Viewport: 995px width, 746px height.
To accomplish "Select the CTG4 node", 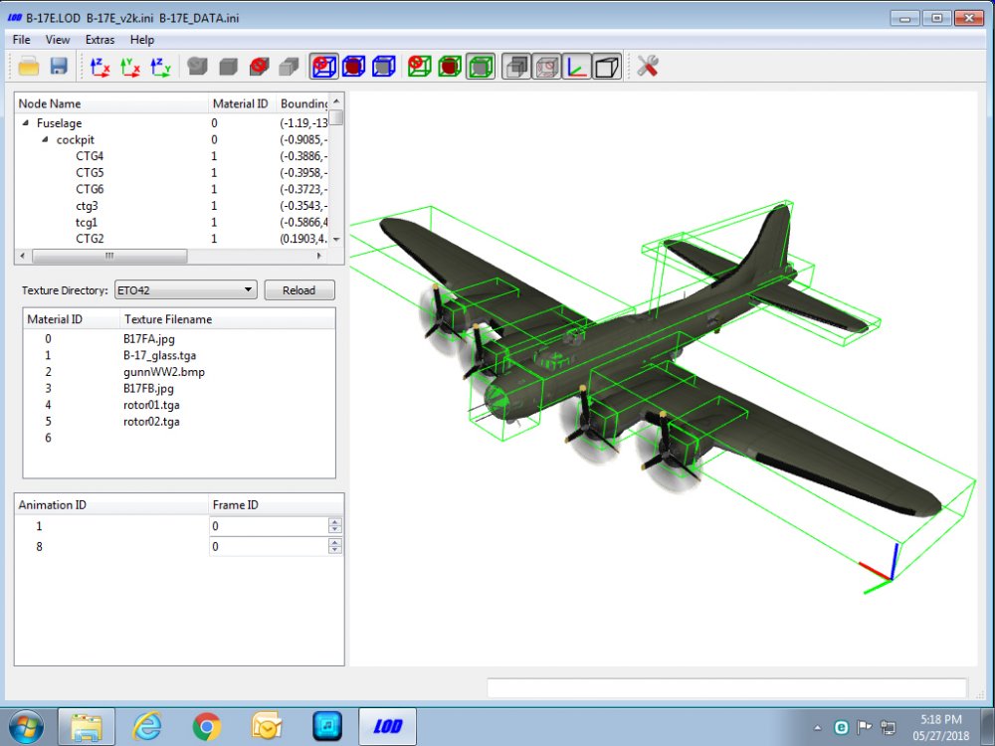I will pos(90,156).
